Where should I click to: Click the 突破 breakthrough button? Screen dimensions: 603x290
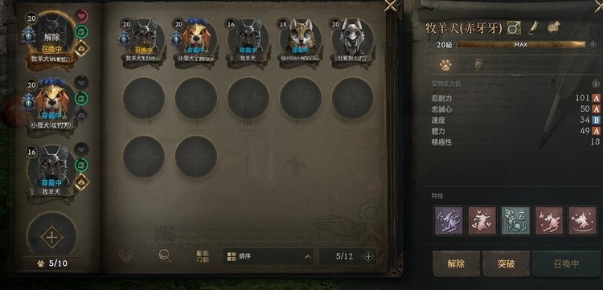(506, 263)
